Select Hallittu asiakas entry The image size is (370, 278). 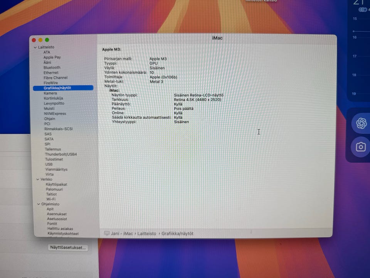[x=61, y=229]
